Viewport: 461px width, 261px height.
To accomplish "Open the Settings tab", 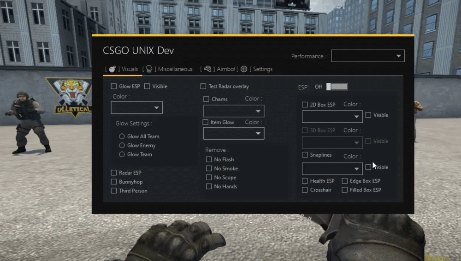I will (x=263, y=69).
